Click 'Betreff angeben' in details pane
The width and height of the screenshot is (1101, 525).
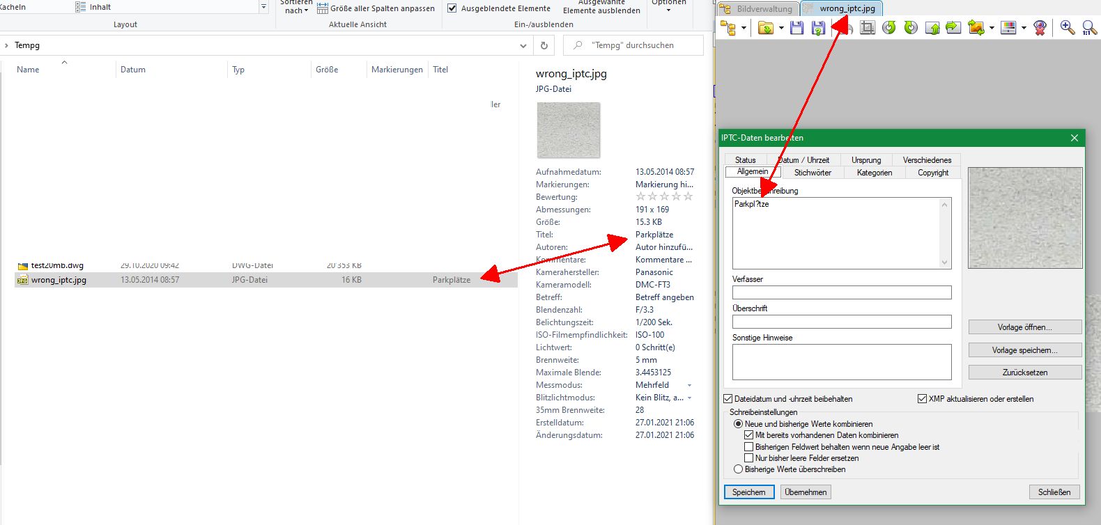pyautogui.click(x=665, y=297)
